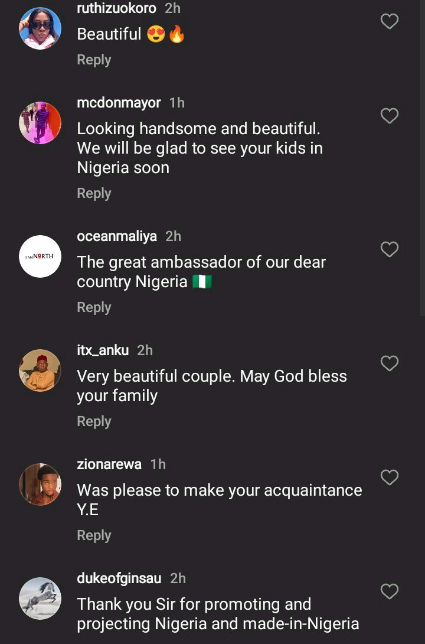
Task: Like ruthizuokoro's comment with heart icon
Action: pos(390,22)
